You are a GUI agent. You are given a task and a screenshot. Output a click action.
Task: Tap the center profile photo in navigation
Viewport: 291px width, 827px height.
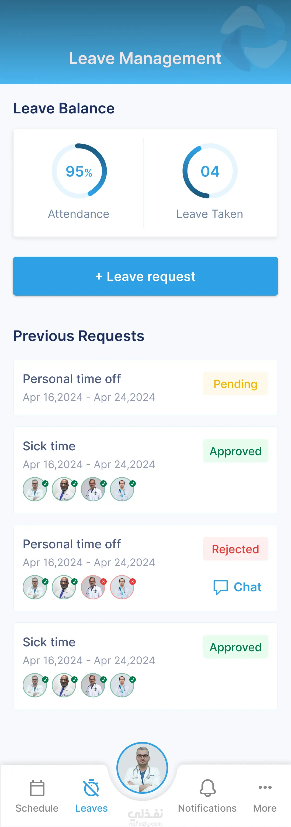(x=142, y=768)
